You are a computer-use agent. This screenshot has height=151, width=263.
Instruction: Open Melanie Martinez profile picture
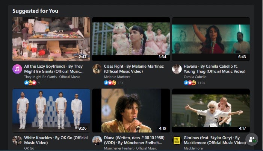pyautogui.click(x=97, y=69)
